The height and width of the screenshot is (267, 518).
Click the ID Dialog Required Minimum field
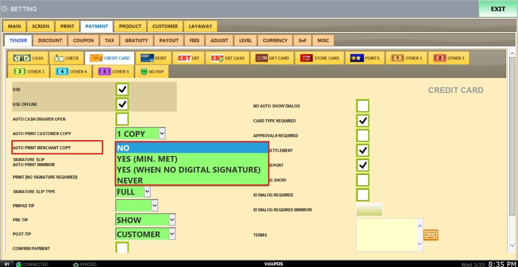point(369,210)
